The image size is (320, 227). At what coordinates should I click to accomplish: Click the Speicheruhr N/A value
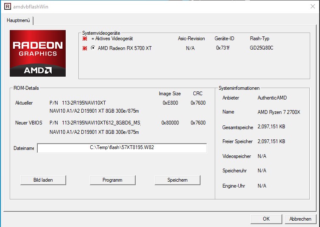point(262,171)
